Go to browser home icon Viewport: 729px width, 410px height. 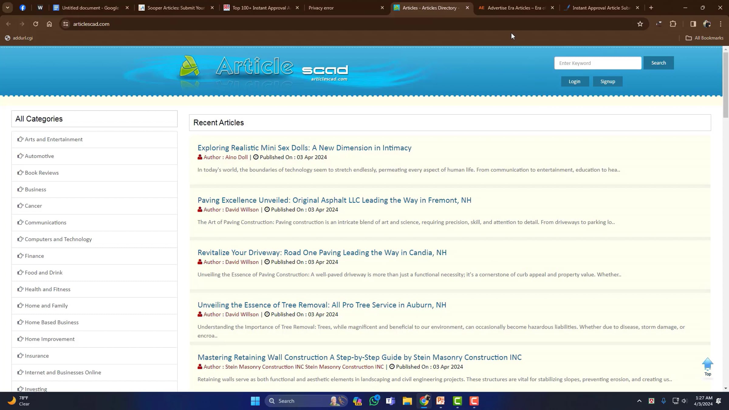[x=49, y=24]
